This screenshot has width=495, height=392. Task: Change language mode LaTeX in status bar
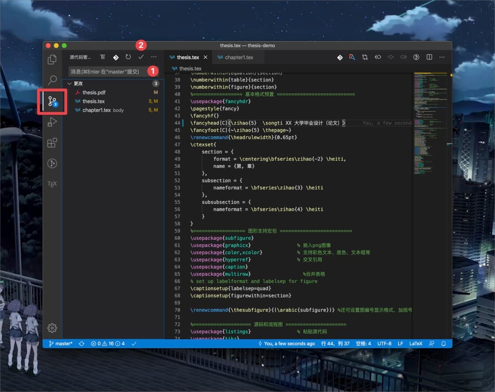pyautogui.click(x=416, y=344)
